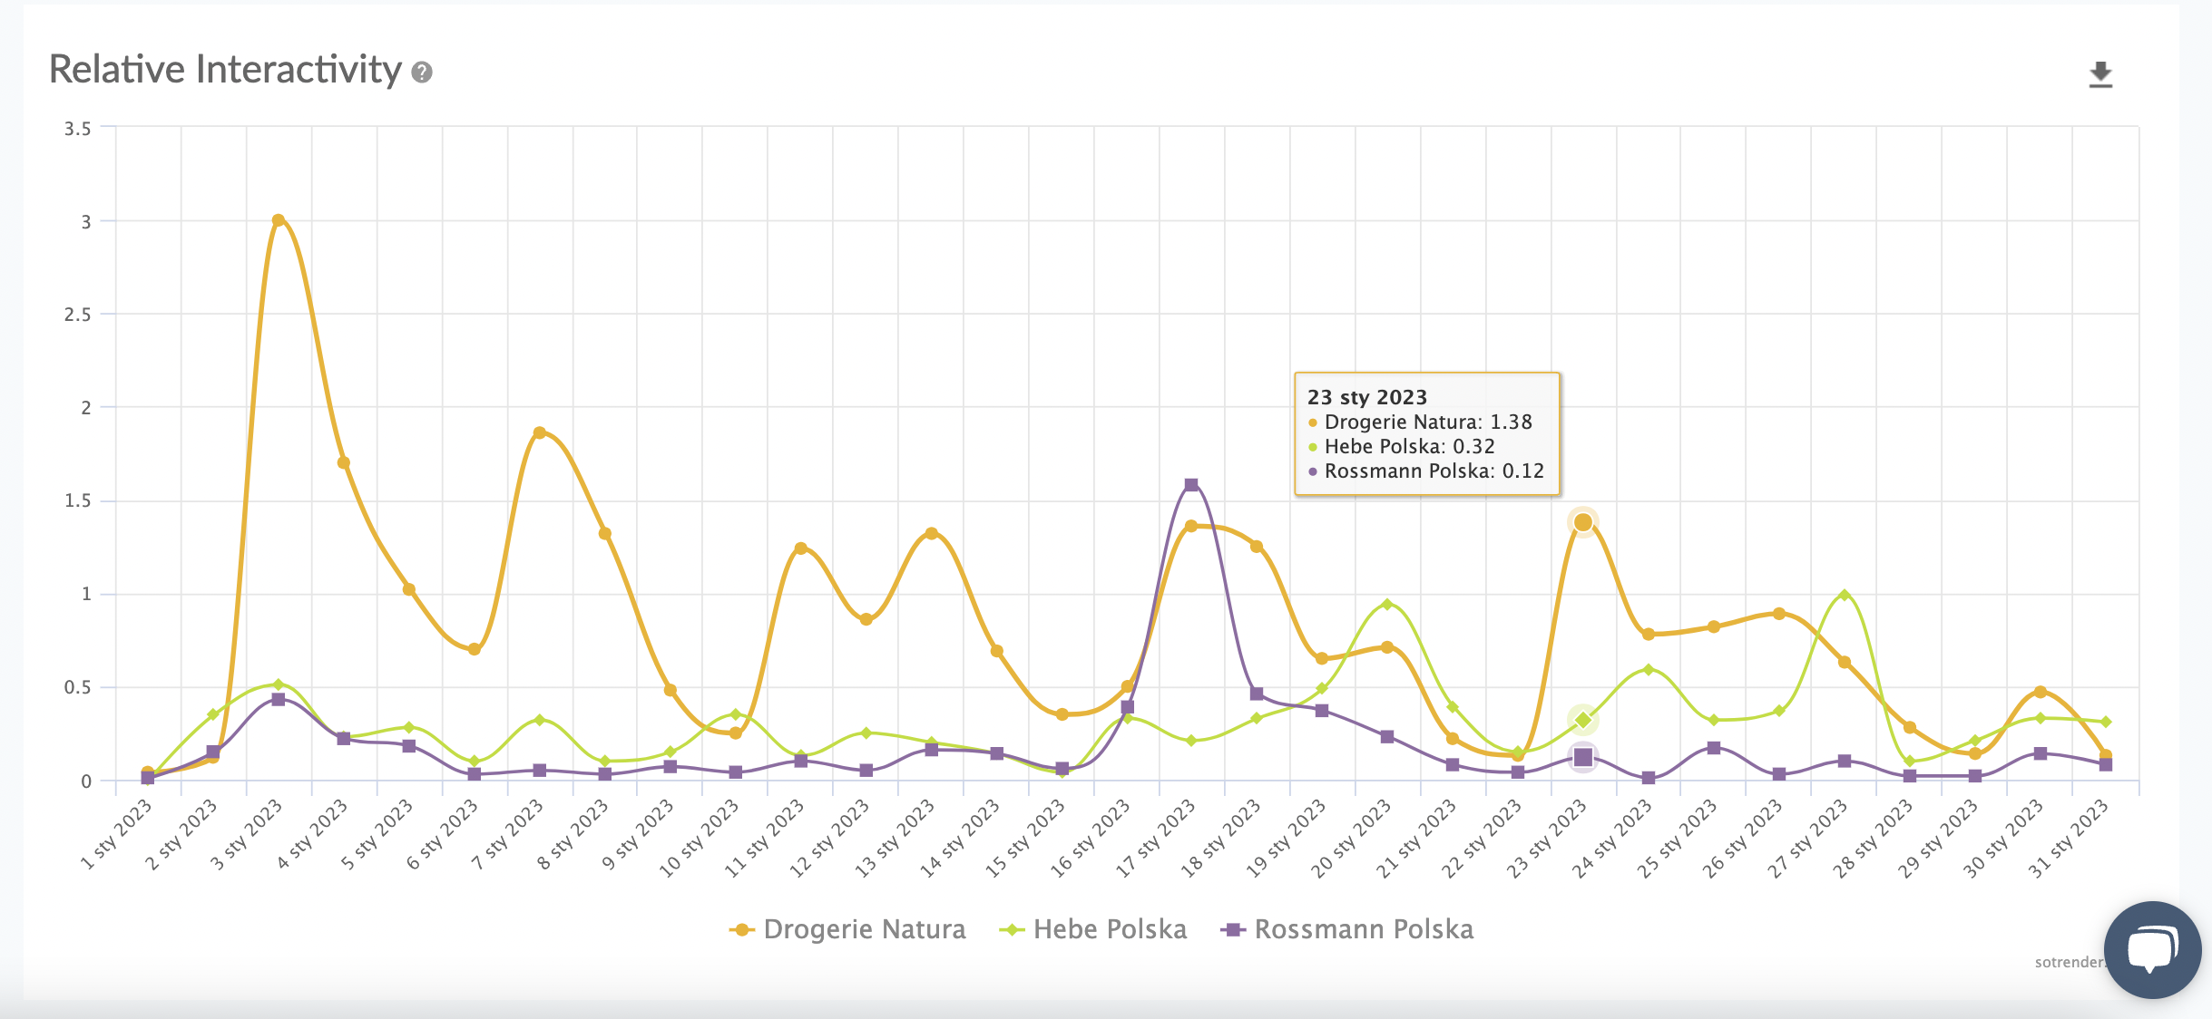Click Drogerie Natura point on 7 sty
Image resolution: width=2212 pixels, height=1019 pixels.
(x=540, y=432)
